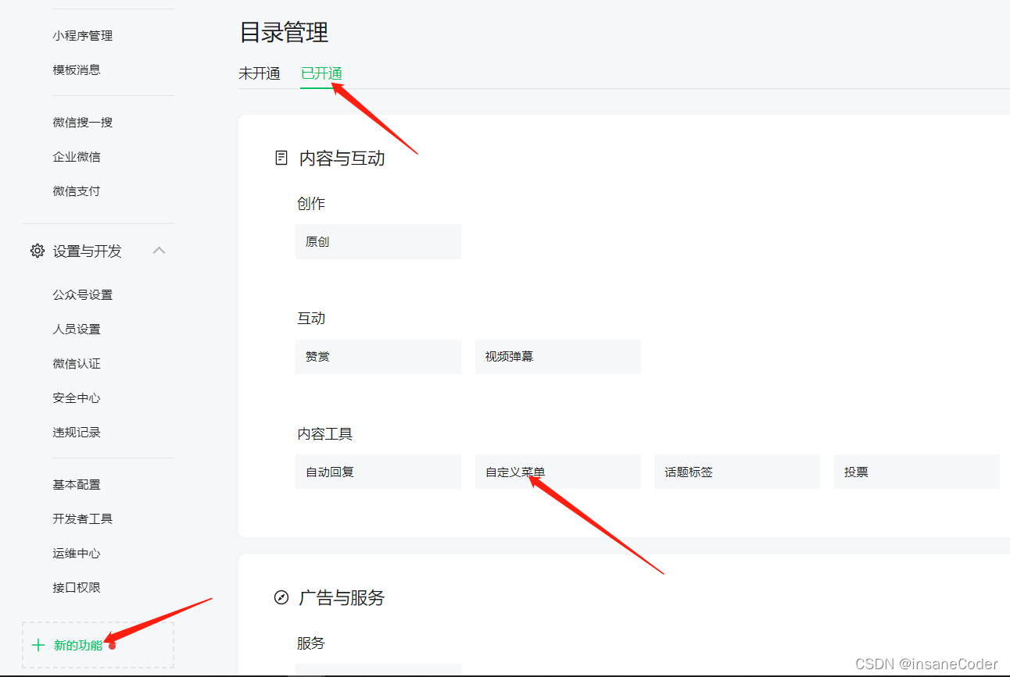Click the 话题标签 card
1010x677 pixels.
tap(736, 471)
